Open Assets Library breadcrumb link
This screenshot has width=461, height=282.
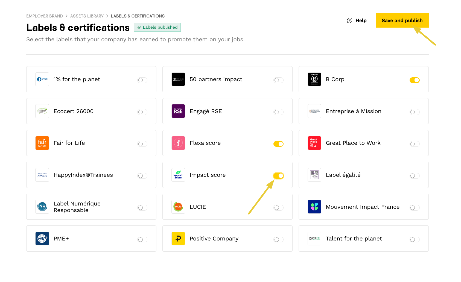click(87, 16)
